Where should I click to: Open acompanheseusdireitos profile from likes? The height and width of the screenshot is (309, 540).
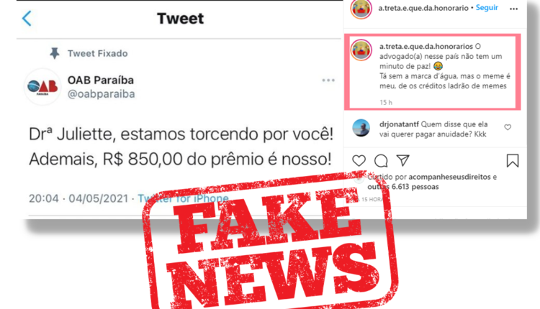point(449,177)
